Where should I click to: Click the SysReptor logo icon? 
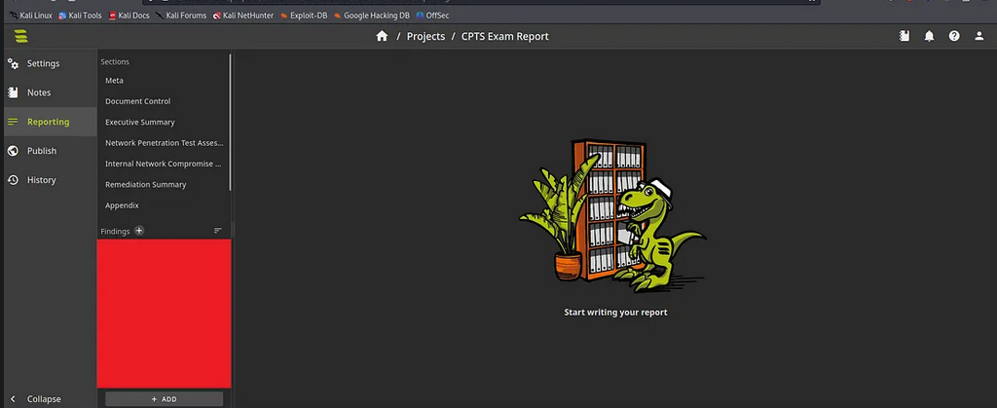point(21,36)
